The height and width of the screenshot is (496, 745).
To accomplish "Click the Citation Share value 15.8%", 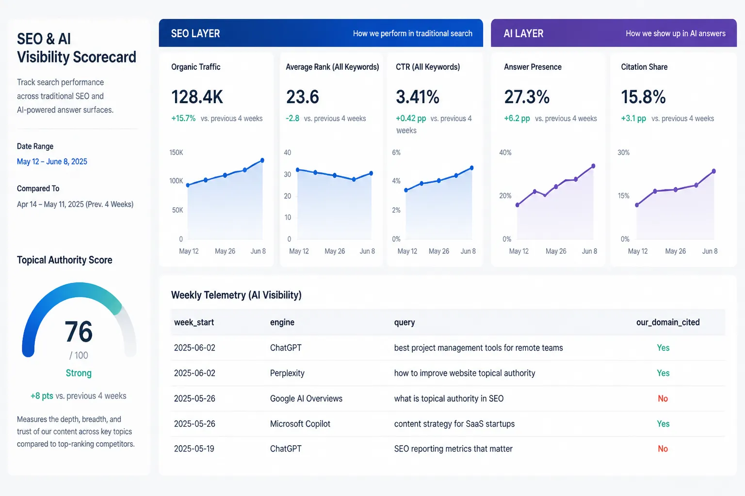I will tap(643, 97).
